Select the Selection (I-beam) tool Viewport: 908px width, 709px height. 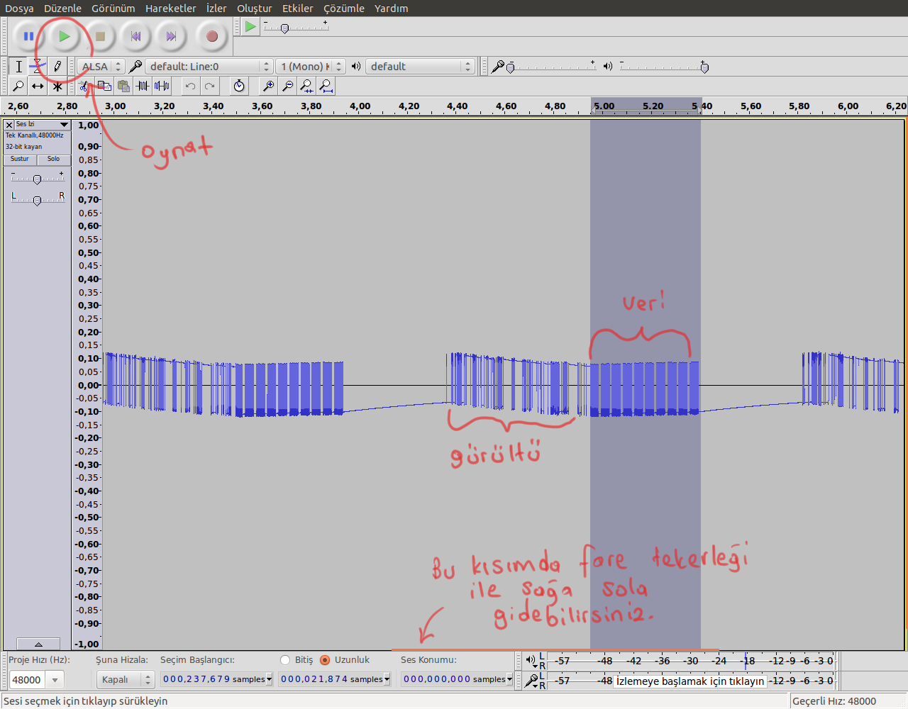click(18, 67)
